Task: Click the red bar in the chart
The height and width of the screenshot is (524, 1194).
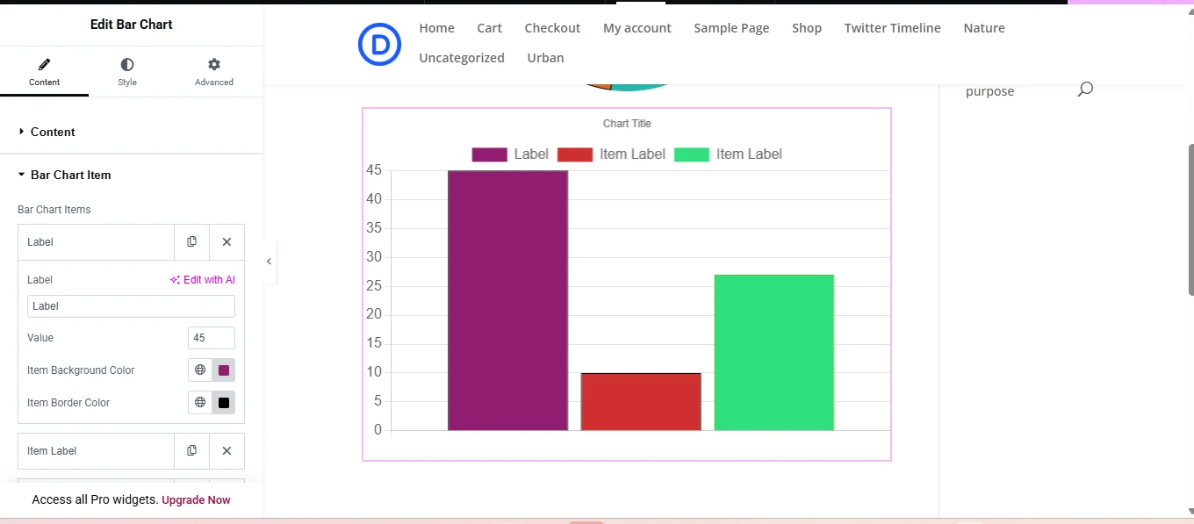Action: 641,402
